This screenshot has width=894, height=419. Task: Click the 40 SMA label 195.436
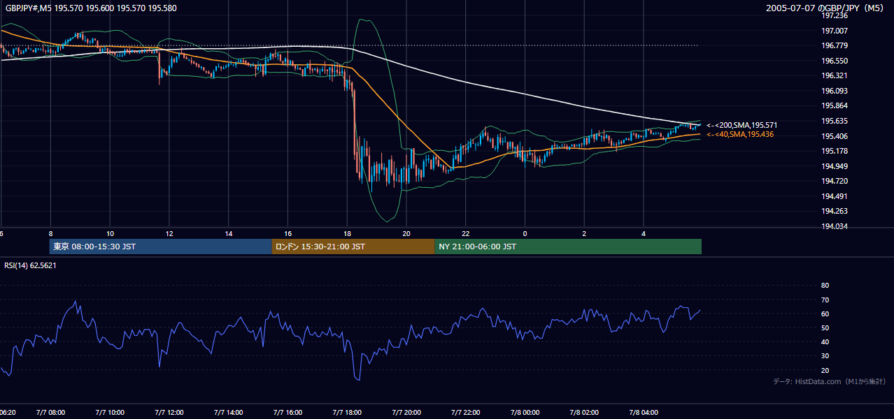click(x=739, y=134)
